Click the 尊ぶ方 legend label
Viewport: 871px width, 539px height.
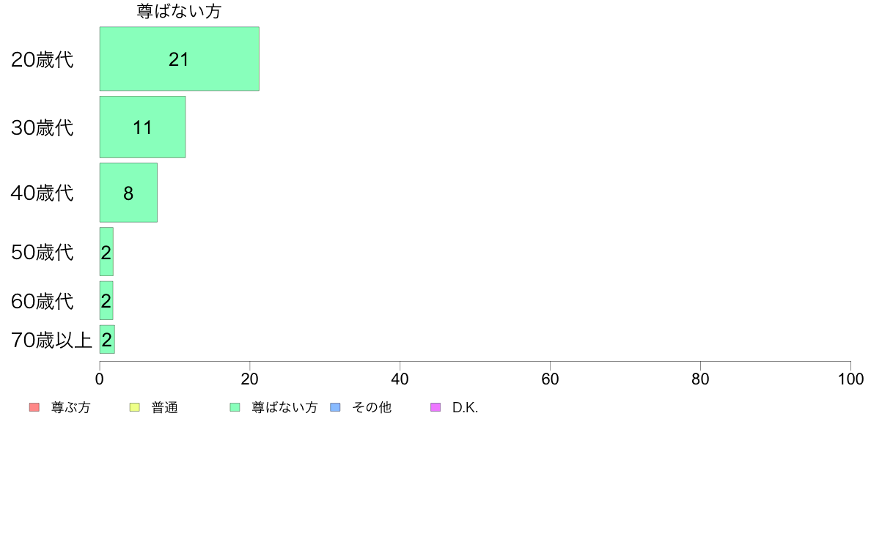click(x=70, y=407)
